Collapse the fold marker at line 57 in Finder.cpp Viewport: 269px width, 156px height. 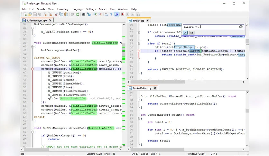click(x=139, y=51)
